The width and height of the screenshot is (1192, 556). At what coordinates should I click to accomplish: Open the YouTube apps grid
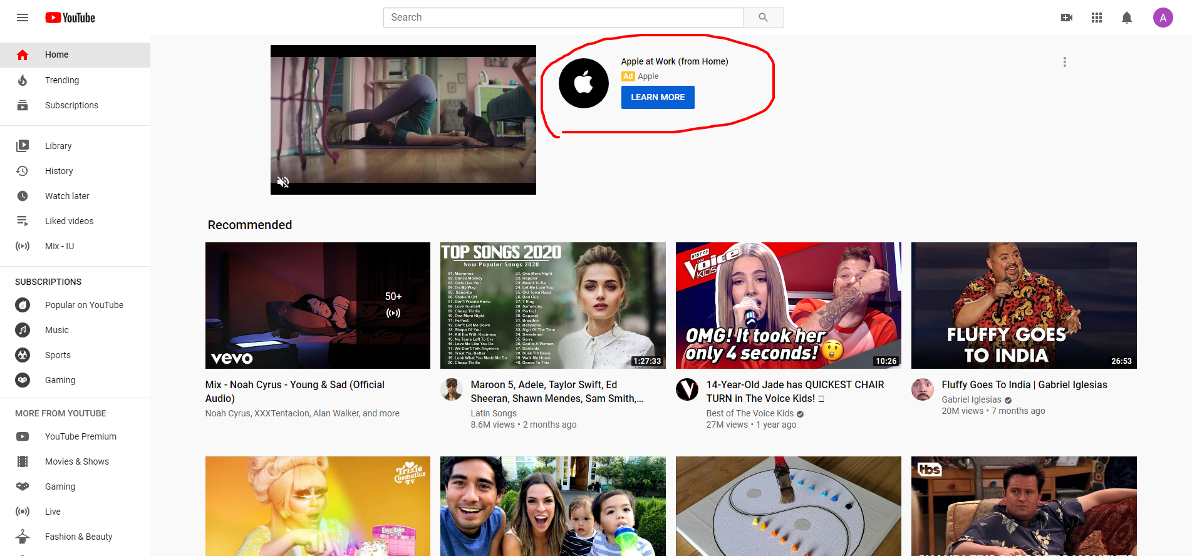click(1096, 18)
